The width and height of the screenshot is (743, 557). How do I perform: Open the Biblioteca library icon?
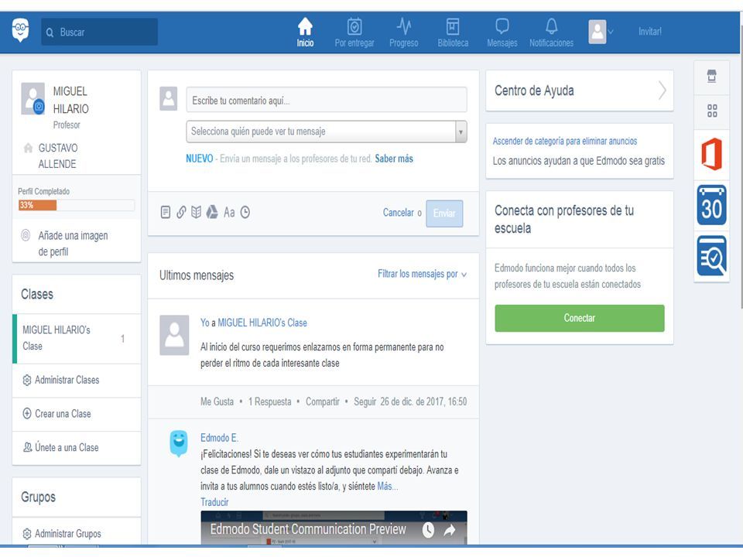click(x=453, y=26)
